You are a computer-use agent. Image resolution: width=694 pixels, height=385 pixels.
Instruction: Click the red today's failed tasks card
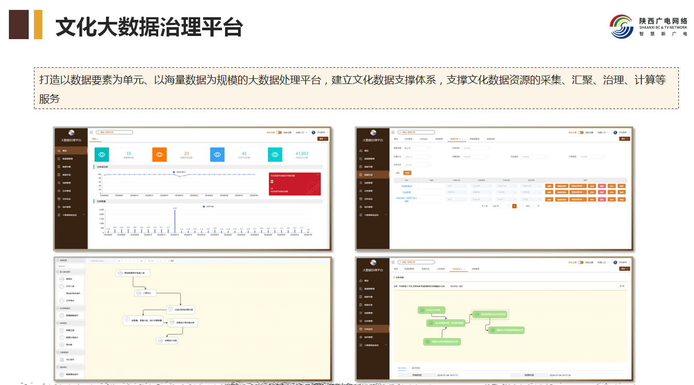coord(295,183)
